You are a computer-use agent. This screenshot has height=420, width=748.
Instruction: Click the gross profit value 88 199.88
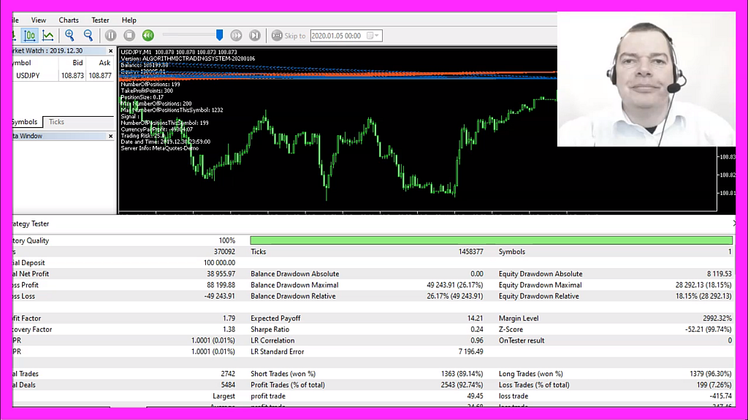pos(221,285)
